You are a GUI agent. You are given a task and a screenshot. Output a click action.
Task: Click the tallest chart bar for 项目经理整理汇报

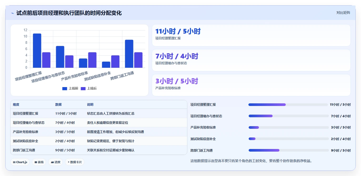(x=37, y=51)
